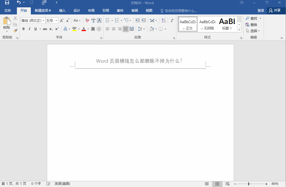286x187 pixels.
Task: Apply the 正文 style
Action: (x=188, y=24)
